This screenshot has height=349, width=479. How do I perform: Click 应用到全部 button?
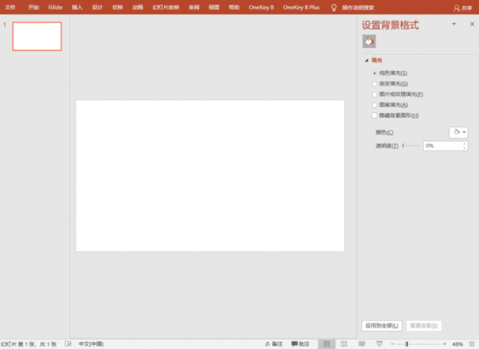click(382, 326)
